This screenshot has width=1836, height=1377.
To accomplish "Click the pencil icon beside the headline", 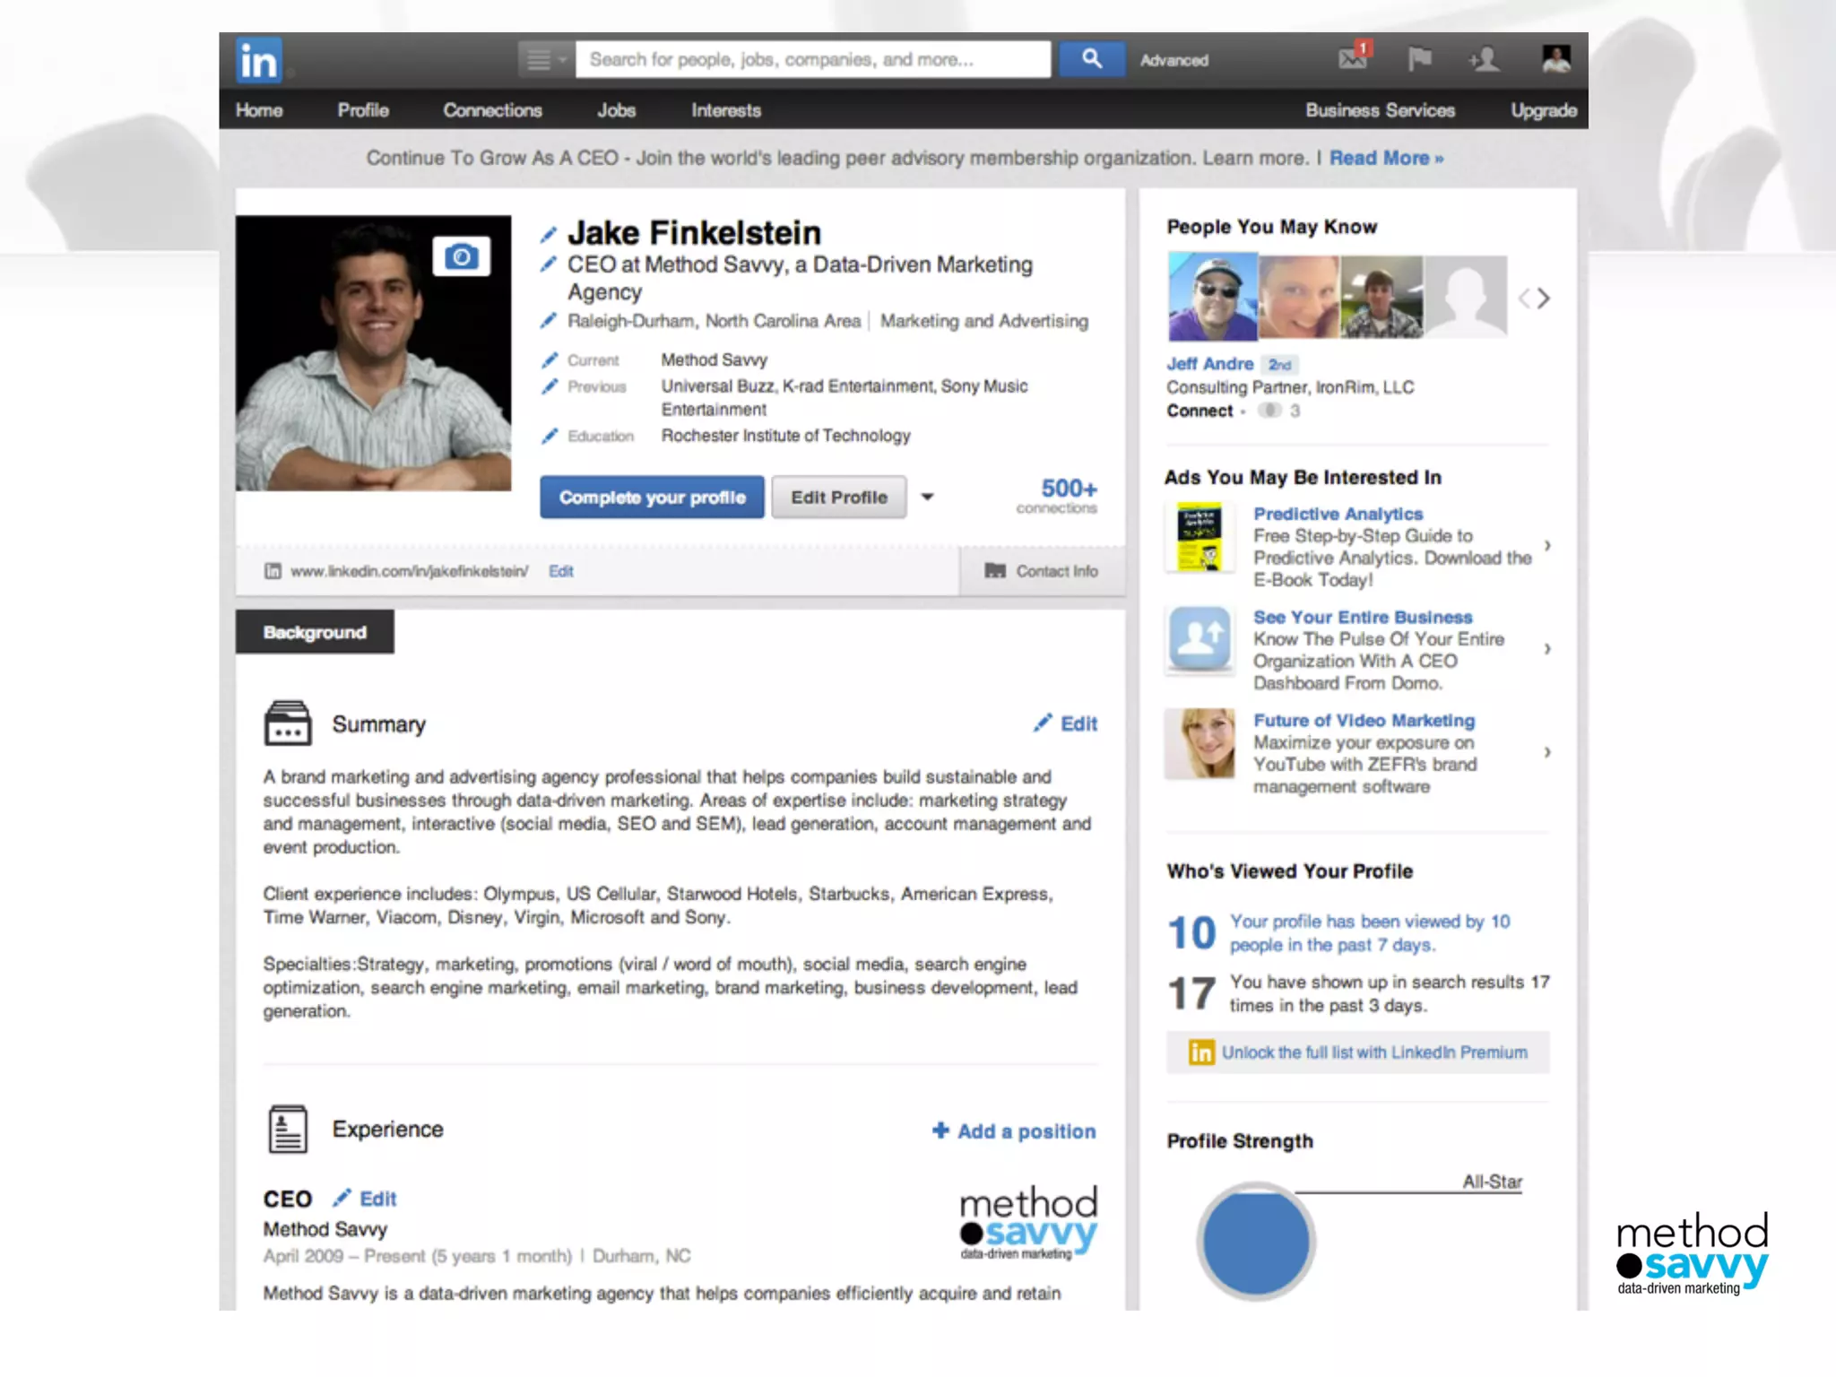I will [549, 264].
